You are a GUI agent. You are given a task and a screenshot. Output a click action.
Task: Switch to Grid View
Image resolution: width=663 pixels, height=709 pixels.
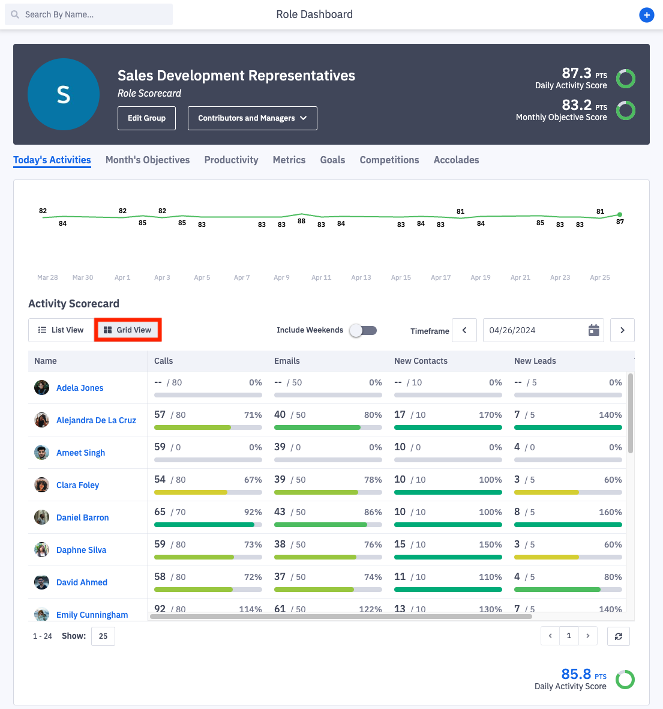[x=128, y=330]
